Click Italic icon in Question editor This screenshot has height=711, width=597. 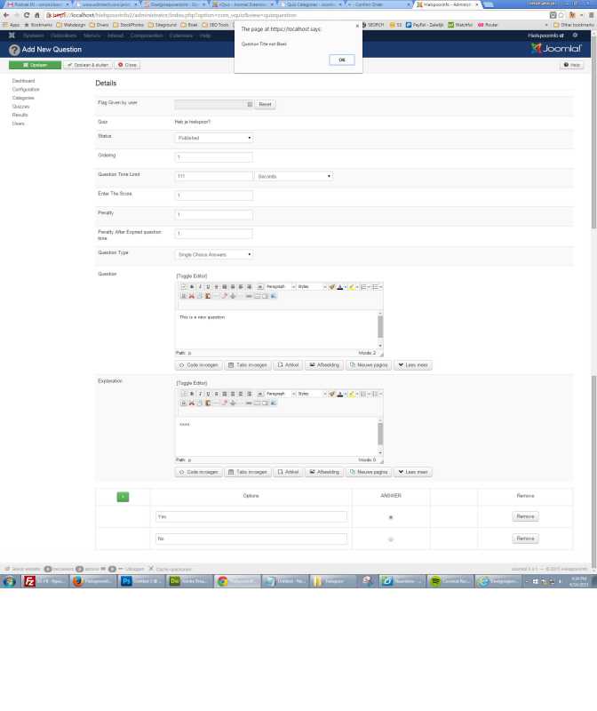199,286
